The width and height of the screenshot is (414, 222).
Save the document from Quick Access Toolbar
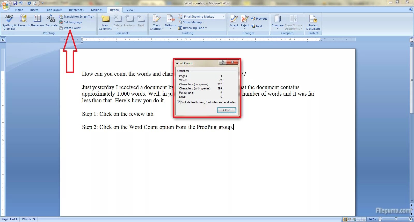coord(15,3)
